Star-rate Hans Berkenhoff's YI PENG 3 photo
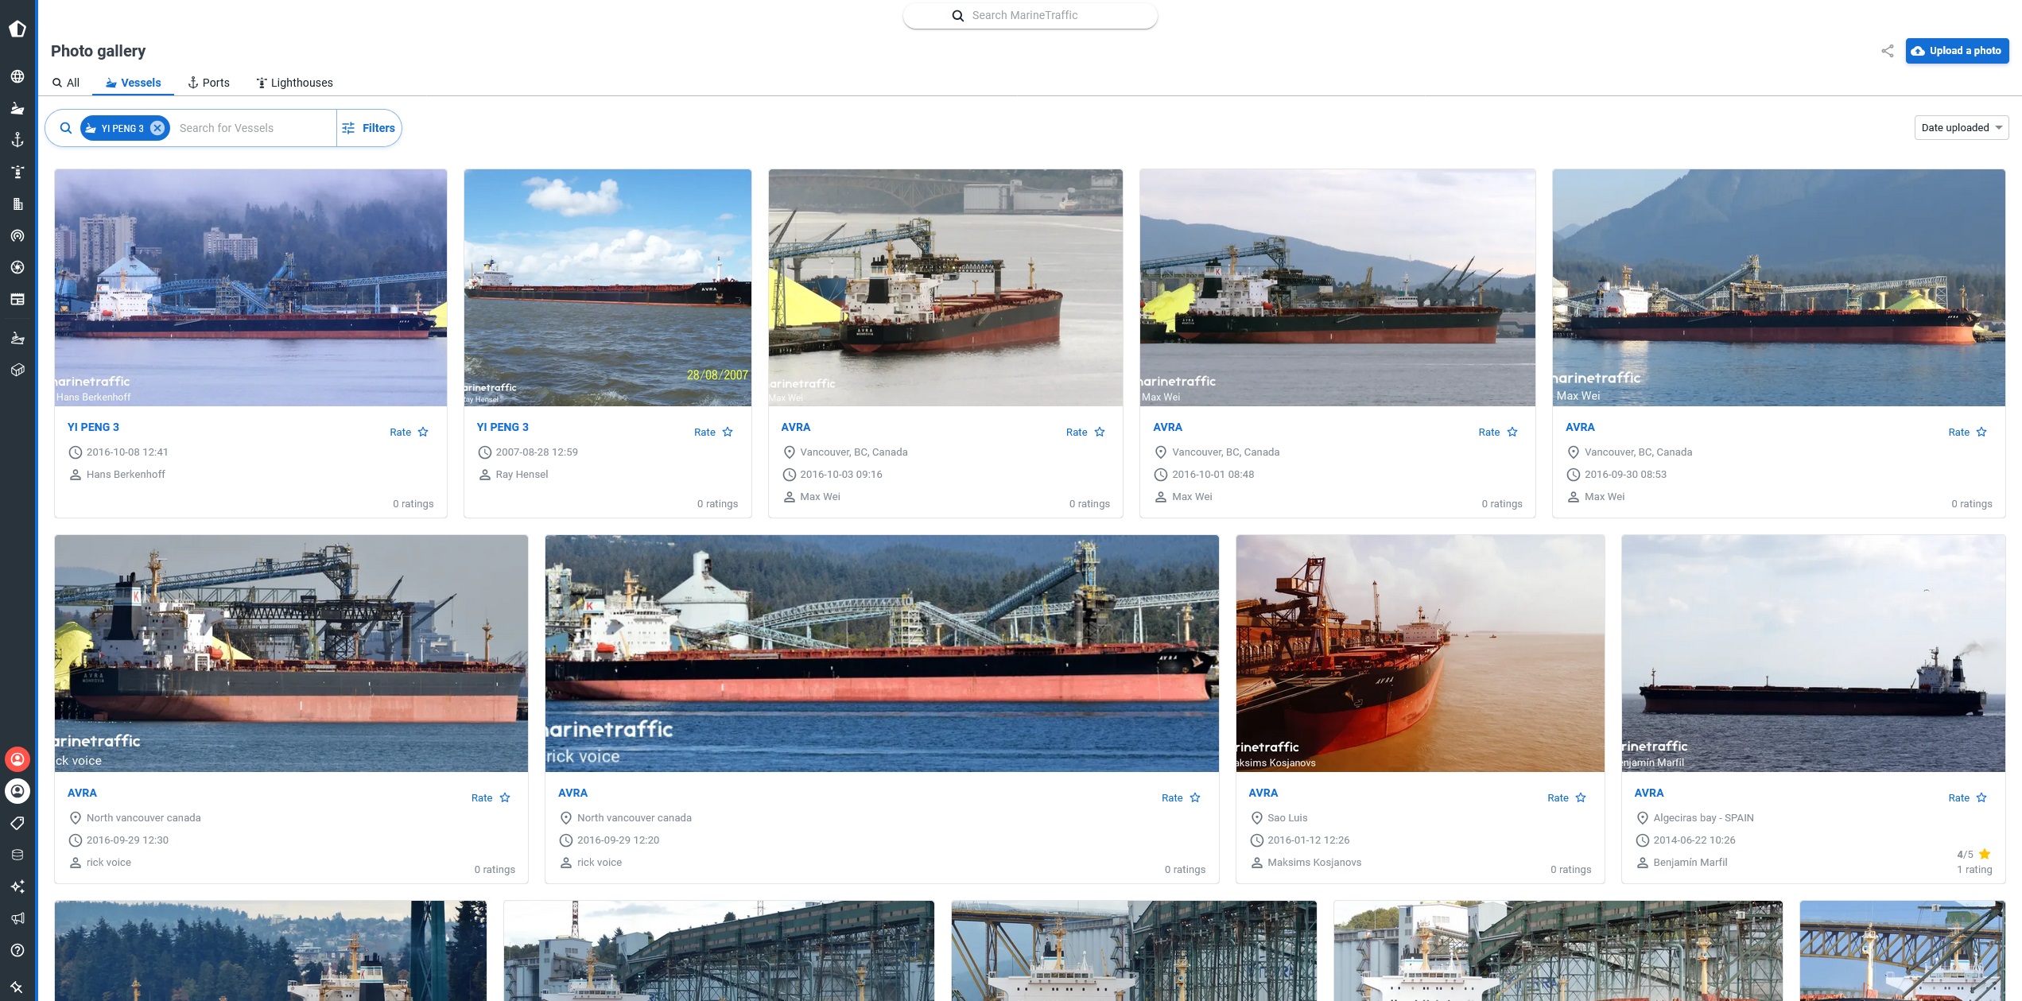 click(409, 432)
